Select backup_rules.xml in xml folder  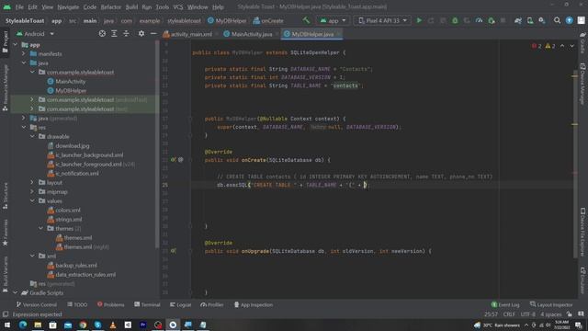(x=72, y=266)
